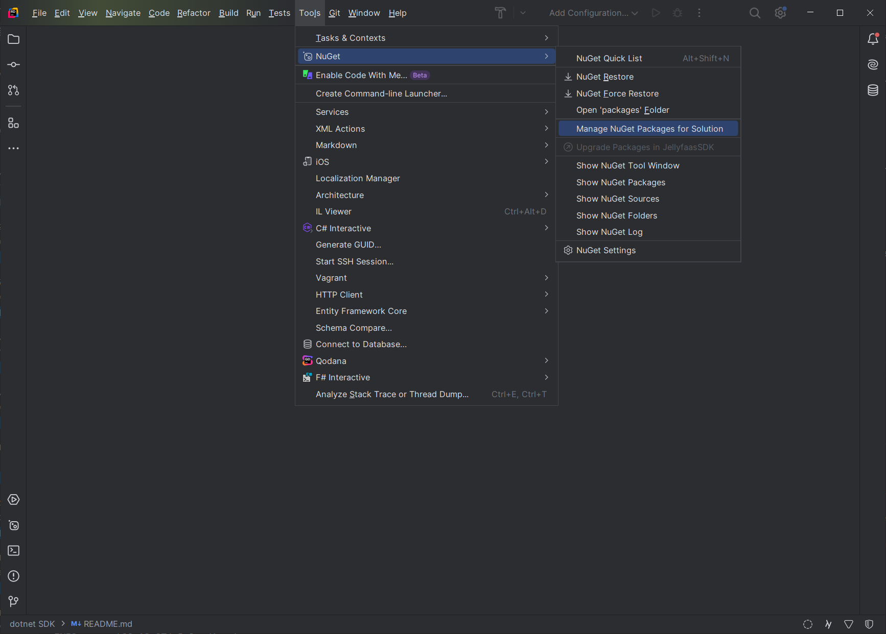
Task: Click the Debug bug icon
Action: [x=678, y=13]
